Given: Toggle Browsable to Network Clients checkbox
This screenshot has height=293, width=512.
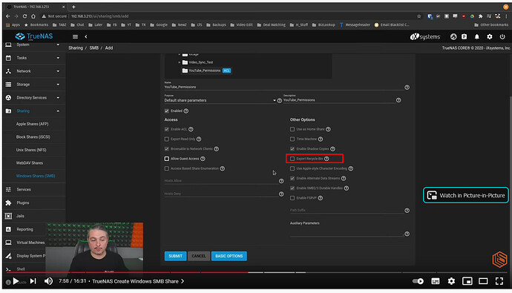Looking at the screenshot, I should [x=167, y=149].
